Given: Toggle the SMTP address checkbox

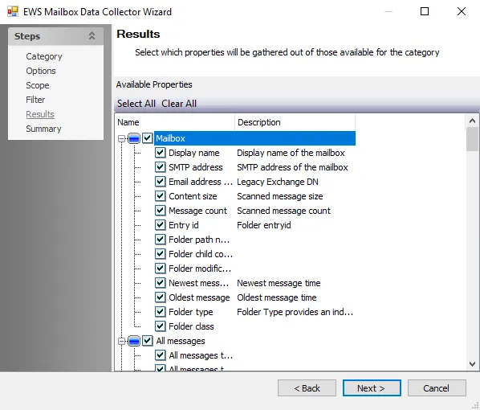Looking at the screenshot, I should pos(161,167).
